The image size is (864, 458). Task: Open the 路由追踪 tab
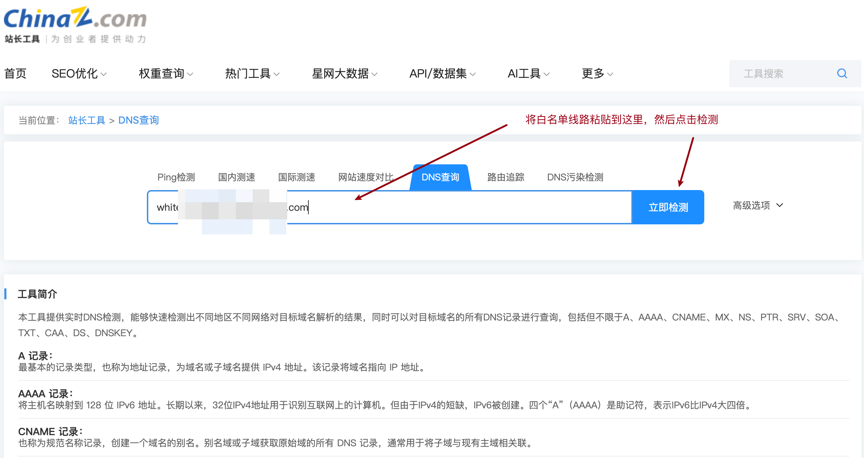coord(506,177)
